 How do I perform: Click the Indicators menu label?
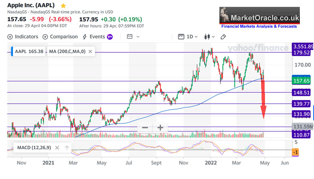26,37
